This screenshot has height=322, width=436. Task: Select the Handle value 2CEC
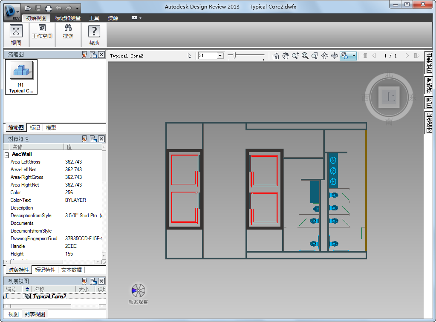(71, 246)
